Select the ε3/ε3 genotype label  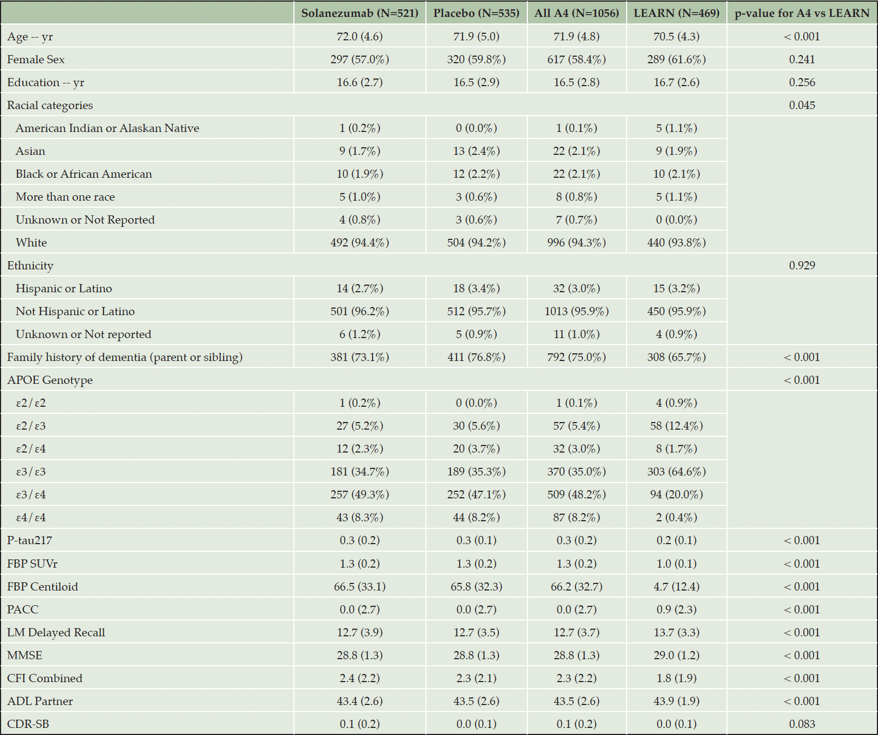click(31, 472)
